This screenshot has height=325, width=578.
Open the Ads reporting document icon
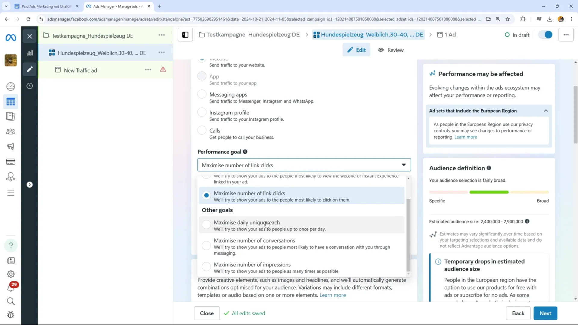coord(11,116)
